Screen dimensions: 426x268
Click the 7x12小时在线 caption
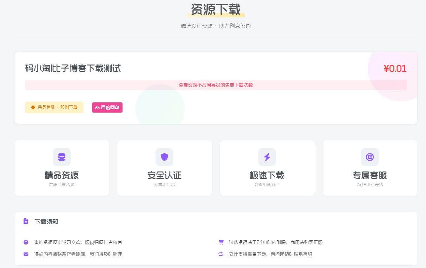(370, 185)
